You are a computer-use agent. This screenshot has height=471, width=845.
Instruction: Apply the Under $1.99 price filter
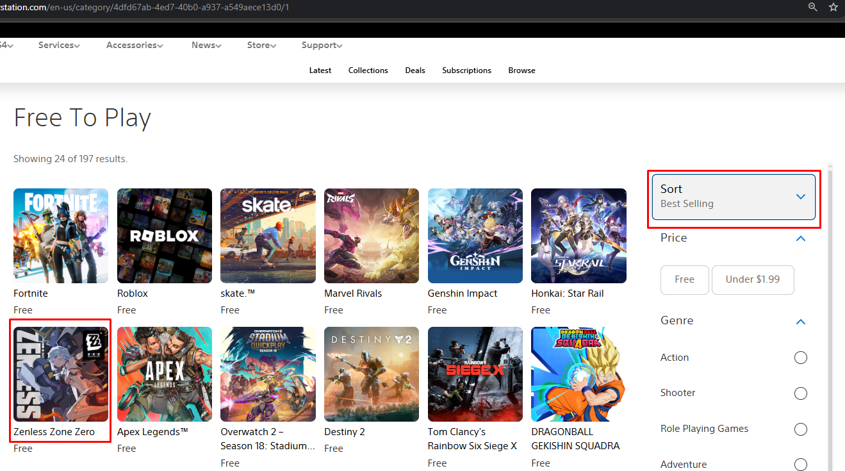click(x=753, y=280)
